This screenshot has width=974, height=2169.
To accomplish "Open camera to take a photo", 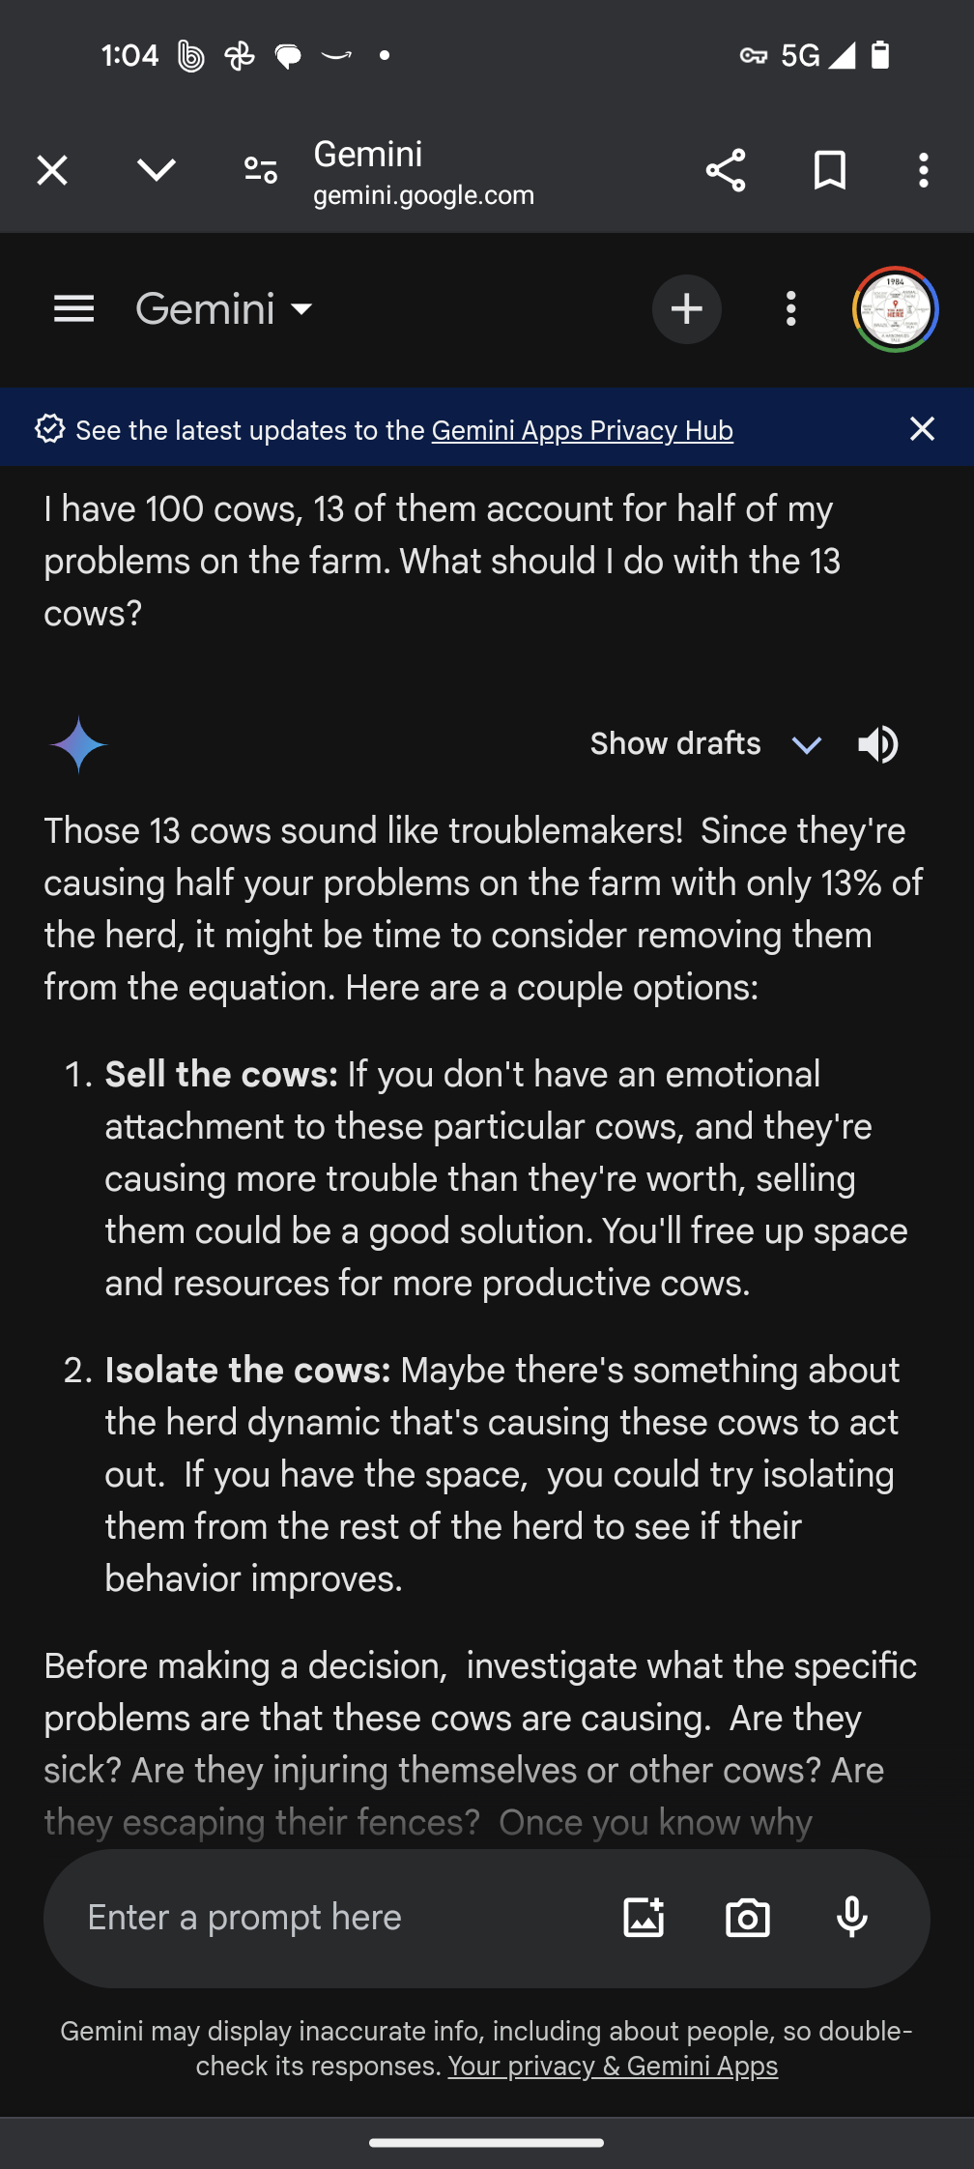I will pos(748,1918).
